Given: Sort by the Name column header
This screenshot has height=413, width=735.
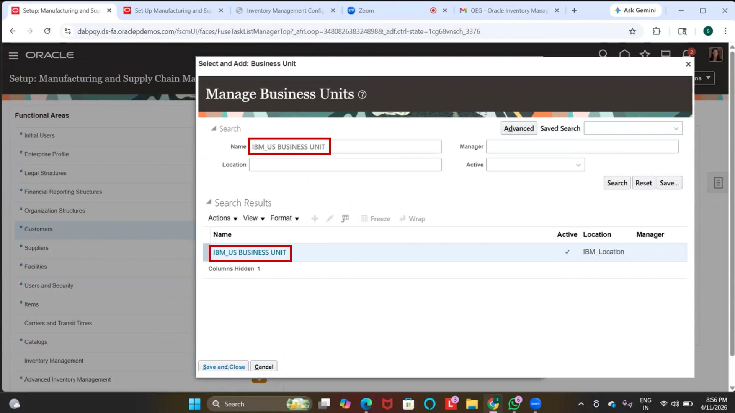Looking at the screenshot, I should click(222, 234).
